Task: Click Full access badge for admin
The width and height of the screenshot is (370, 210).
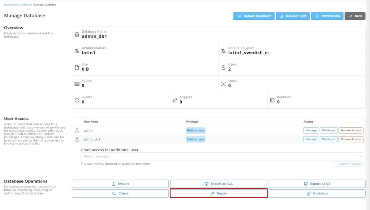Action: point(195,130)
